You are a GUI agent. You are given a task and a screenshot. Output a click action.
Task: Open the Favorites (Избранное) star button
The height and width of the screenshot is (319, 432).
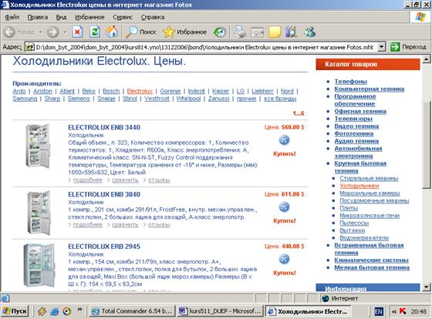184,32
